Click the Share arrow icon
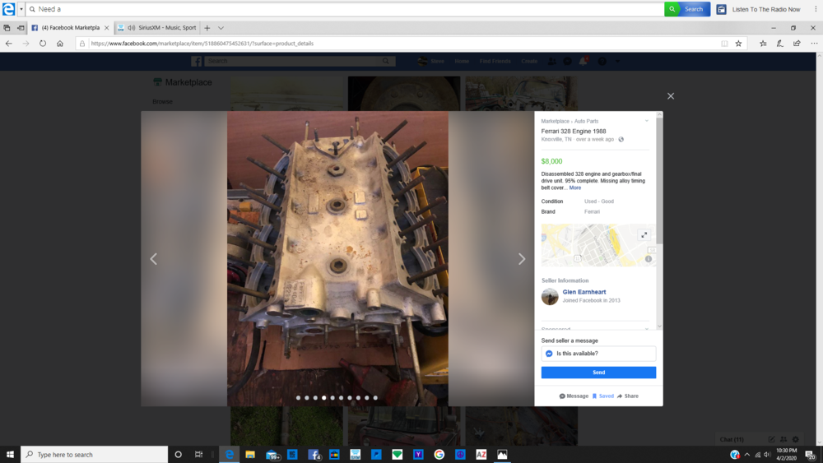The height and width of the screenshot is (463, 823). click(620, 396)
